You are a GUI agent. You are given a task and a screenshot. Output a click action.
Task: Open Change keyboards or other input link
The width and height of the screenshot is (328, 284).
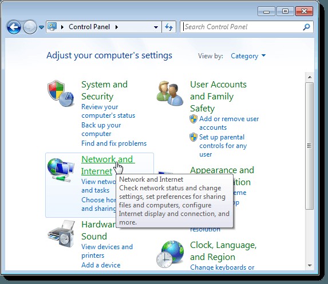point(222,267)
